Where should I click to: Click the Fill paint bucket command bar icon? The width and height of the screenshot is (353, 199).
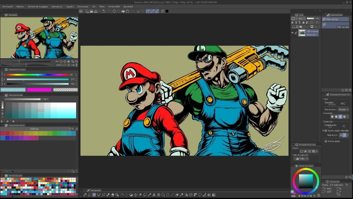(x=123, y=11)
